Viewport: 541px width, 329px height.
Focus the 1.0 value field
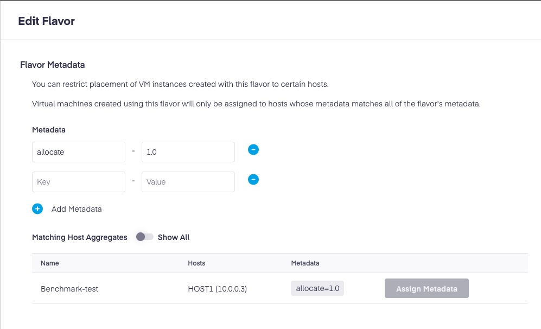(x=188, y=152)
